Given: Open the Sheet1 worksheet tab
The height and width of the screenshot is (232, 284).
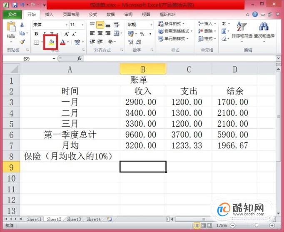Looking at the screenshot, I should [x=34, y=220].
